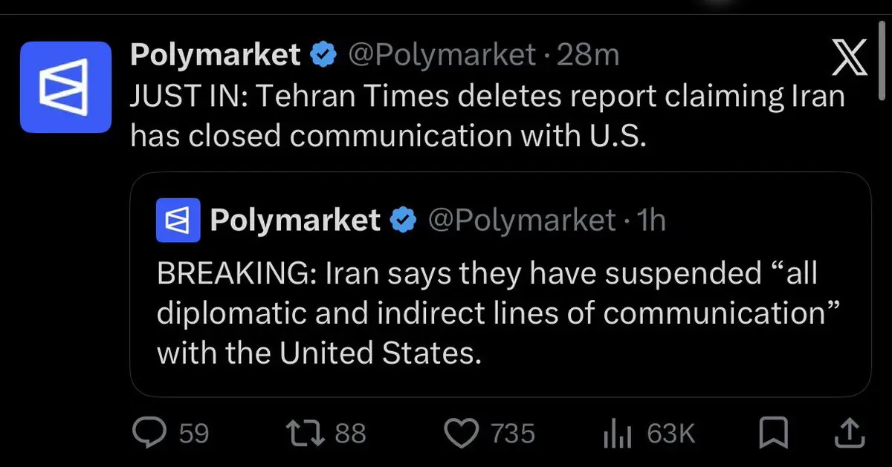Open the Polymarket display name in main post
892x467 pixels.
pyautogui.click(x=215, y=55)
